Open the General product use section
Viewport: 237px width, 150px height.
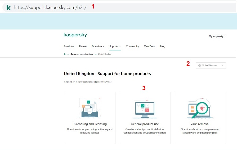145,118
